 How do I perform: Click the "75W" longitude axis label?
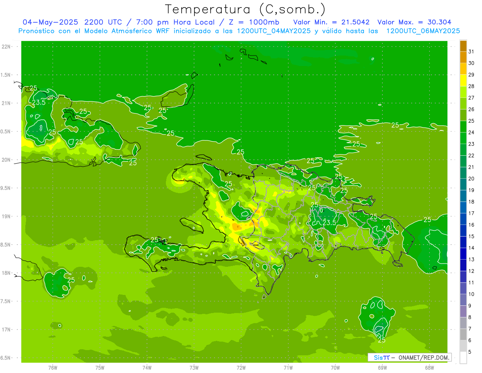[100, 367]
